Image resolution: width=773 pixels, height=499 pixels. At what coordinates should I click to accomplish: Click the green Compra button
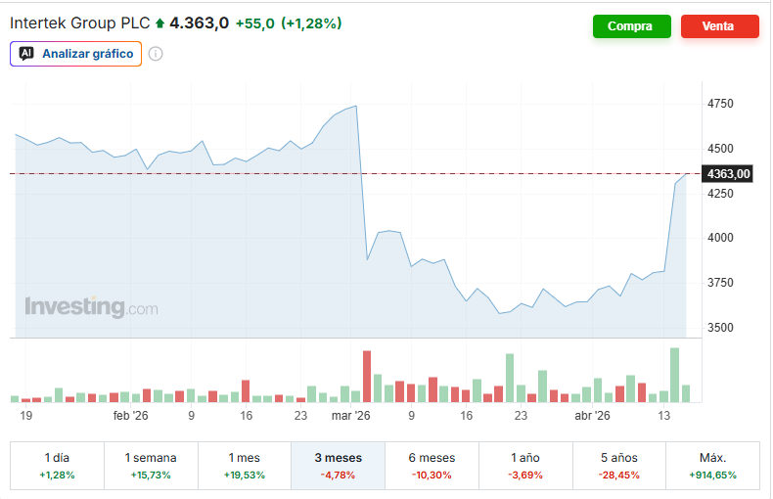point(631,26)
